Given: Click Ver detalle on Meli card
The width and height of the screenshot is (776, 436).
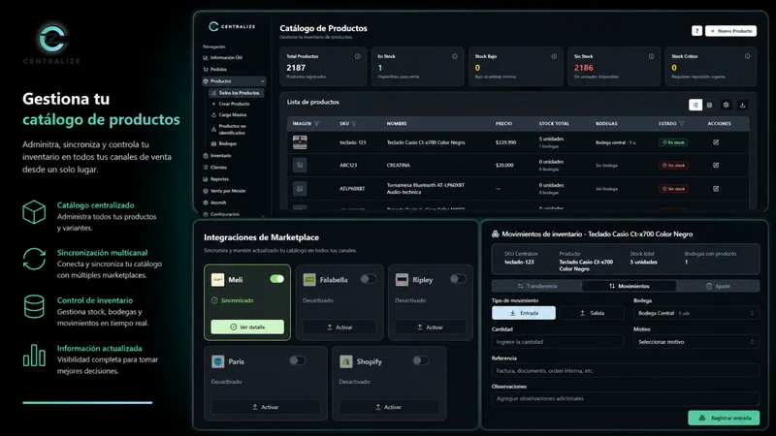Looking at the screenshot, I should point(247,327).
